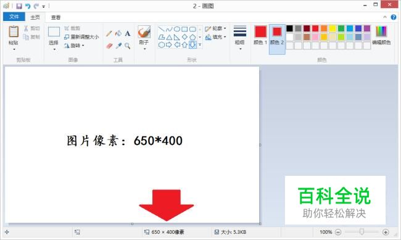Image resolution: width=401 pixels, height=240 pixels.
Task: Open the Brushes dropdown arrow
Action: (144, 49)
